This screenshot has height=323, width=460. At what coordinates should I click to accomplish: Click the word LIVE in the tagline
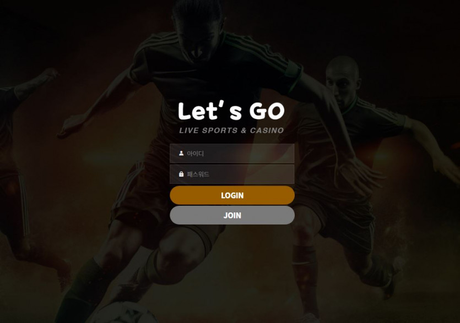coord(189,130)
